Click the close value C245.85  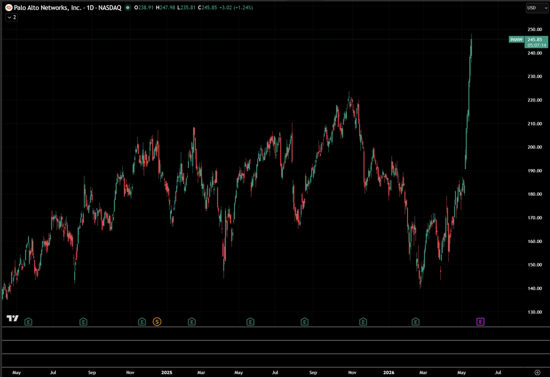click(208, 8)
